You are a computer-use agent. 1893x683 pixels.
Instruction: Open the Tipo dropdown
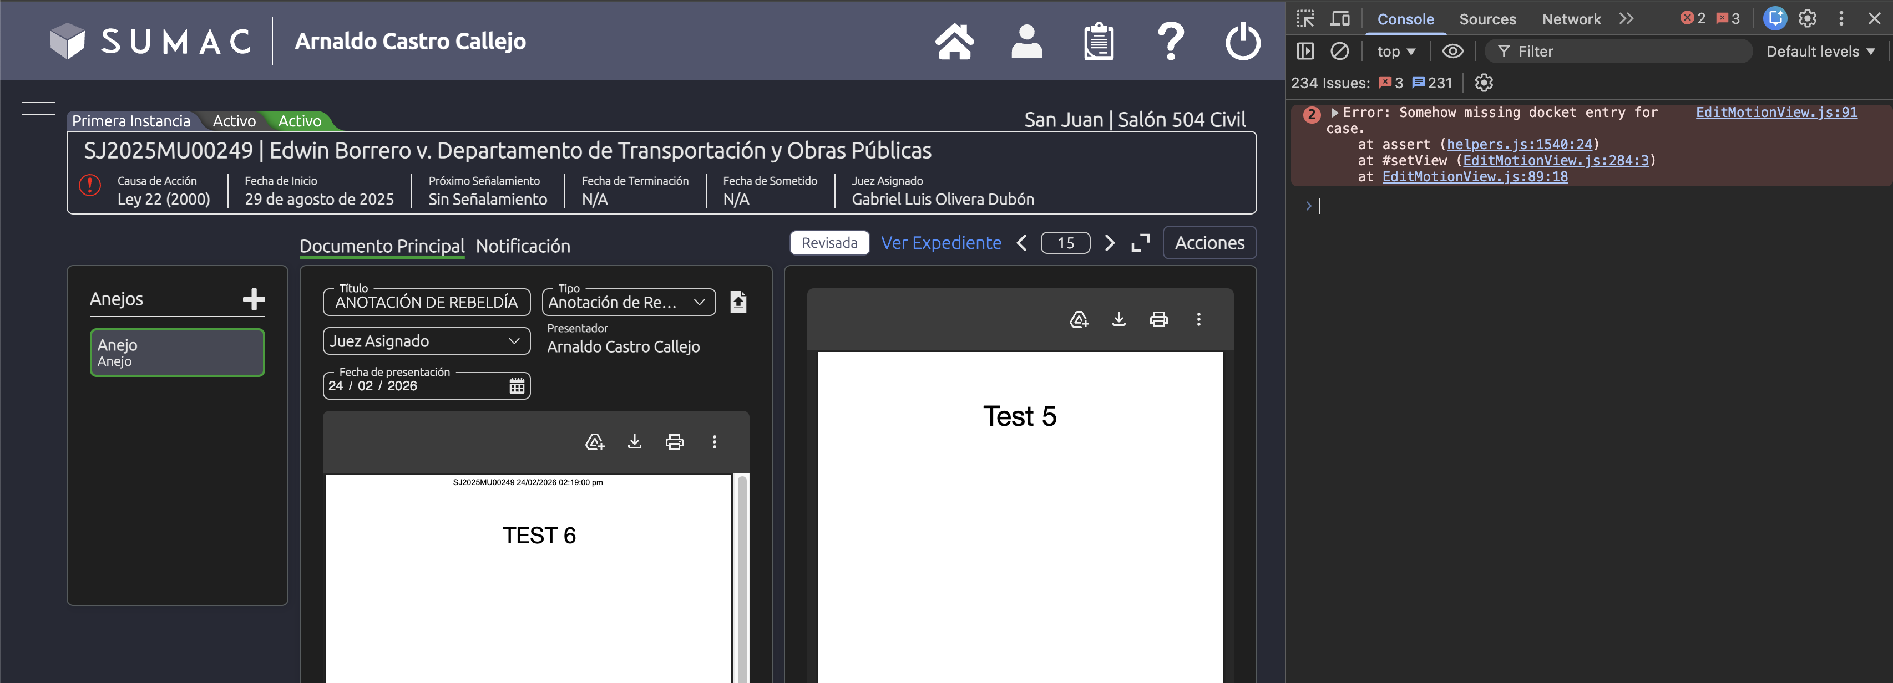pyautogui.click(x=628, y=303)
